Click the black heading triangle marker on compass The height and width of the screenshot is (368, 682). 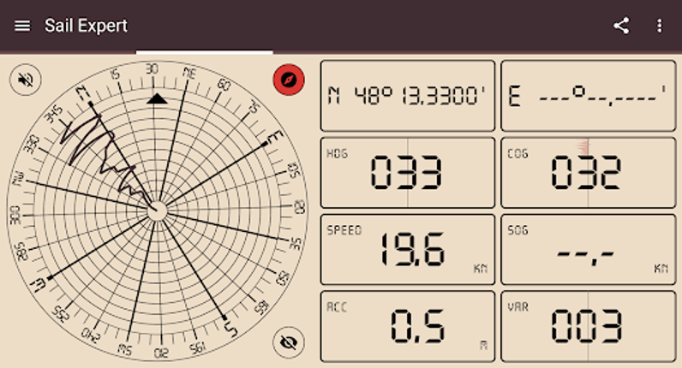tap(156, 98)
